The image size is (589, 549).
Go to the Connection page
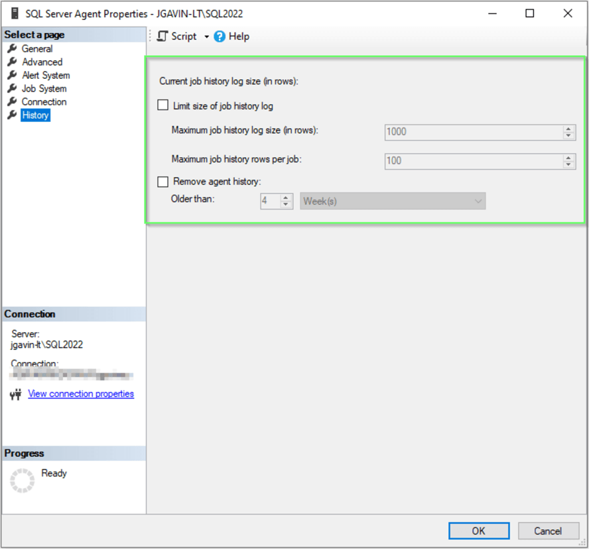click(44, 101)
